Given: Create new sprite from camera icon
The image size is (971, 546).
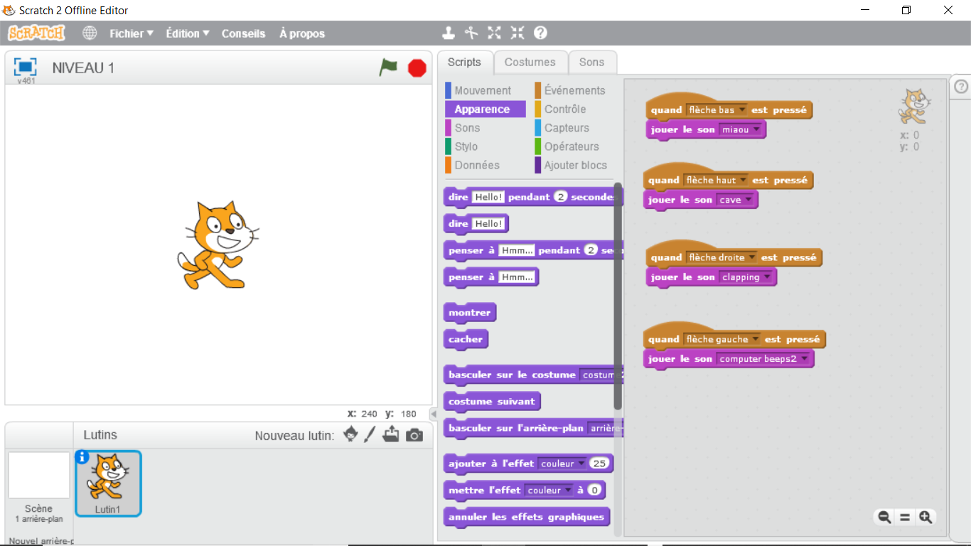Looking at the screenshot, I should click(414, 435).
